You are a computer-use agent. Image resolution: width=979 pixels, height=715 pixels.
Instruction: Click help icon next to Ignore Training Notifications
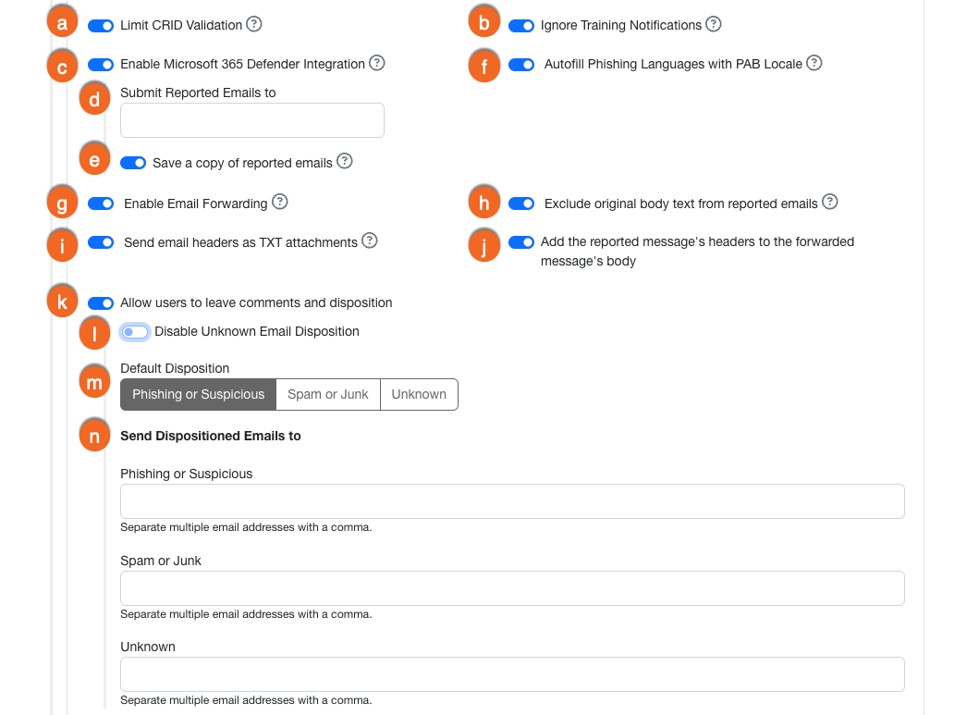click(714, 24)
